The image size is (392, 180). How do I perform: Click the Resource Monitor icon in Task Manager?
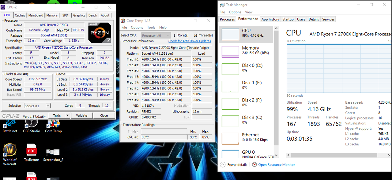[254, 164]
